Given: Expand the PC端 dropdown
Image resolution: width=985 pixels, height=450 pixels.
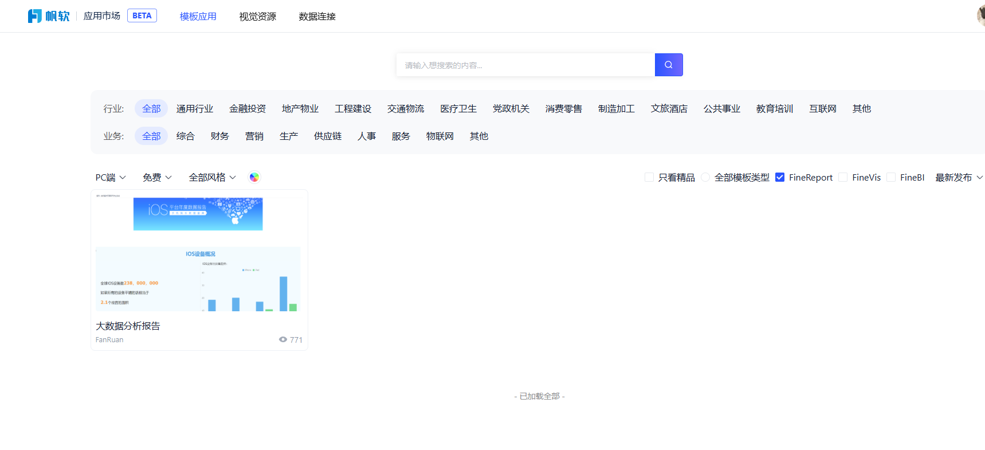Looking at the screenshot, I should point(111,178).
